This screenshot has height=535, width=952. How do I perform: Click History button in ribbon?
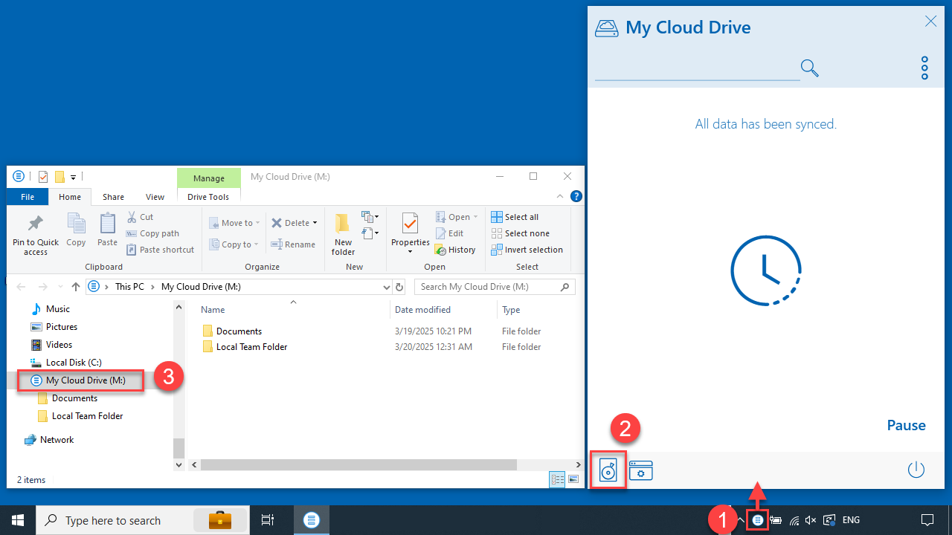pos(455,250)
